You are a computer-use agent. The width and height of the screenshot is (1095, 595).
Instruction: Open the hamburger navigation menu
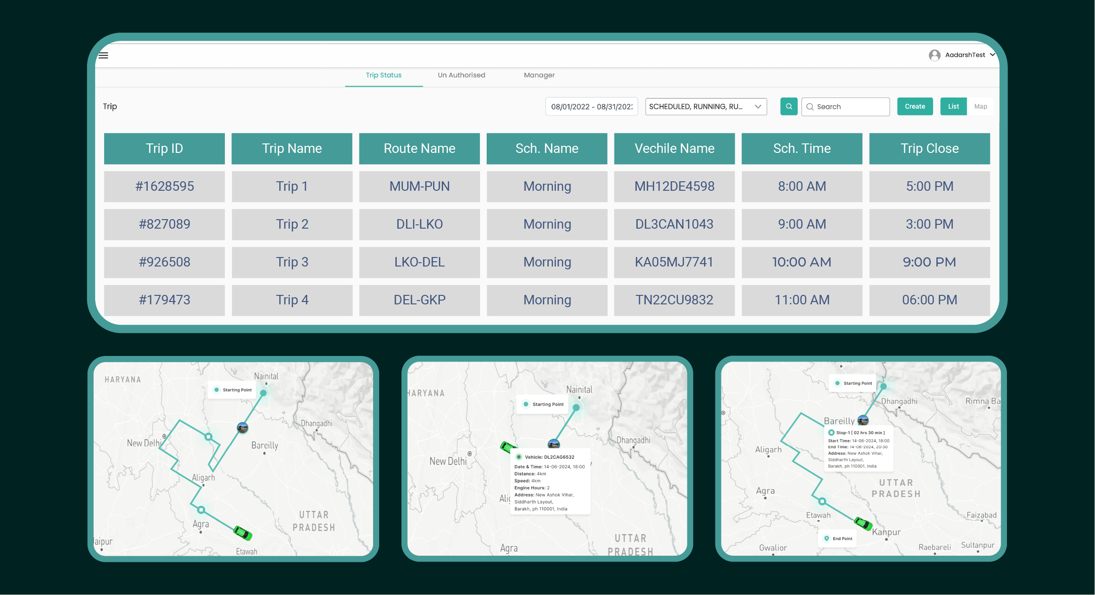pos(103,55)
